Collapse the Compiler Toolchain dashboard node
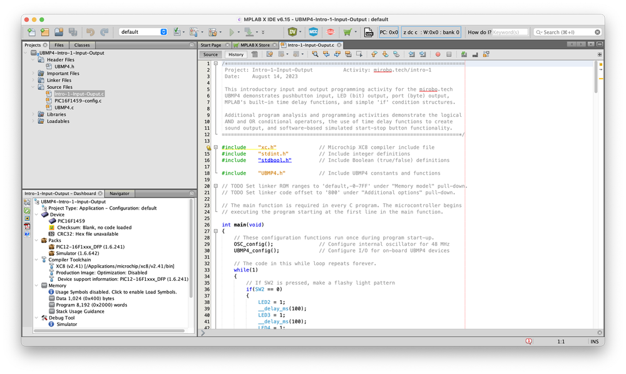This screenshot has width=626, height=374. [37, 260]
